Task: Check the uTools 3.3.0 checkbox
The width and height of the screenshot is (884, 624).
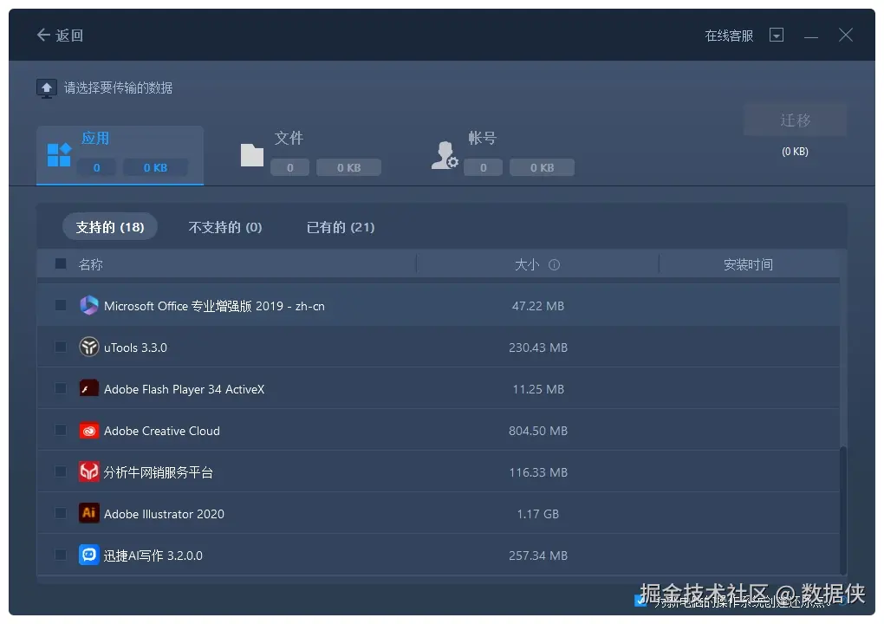Action: (61, 348)
